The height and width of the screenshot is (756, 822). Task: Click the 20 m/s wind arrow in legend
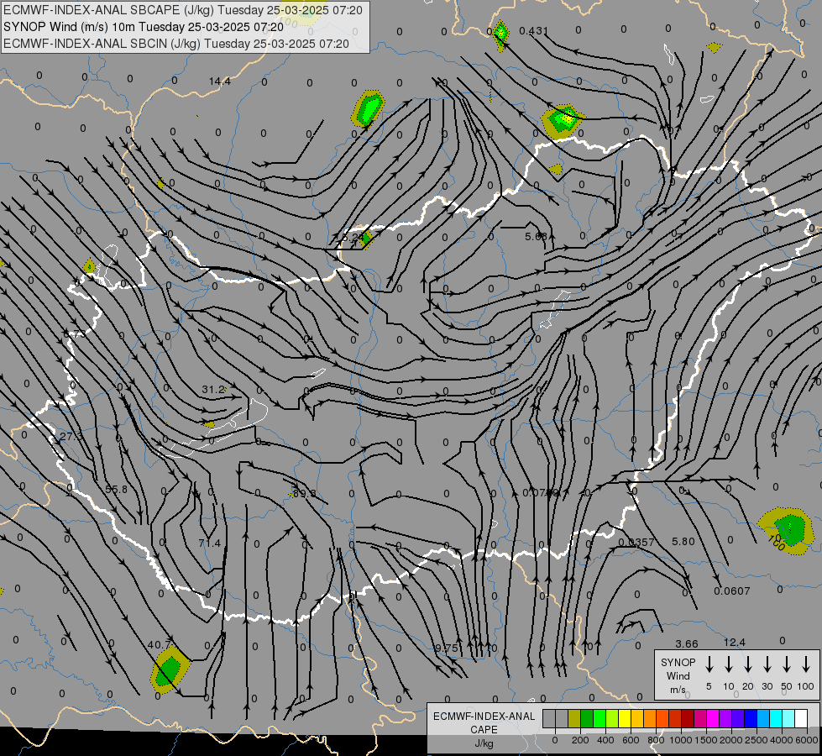click(748, 664)
